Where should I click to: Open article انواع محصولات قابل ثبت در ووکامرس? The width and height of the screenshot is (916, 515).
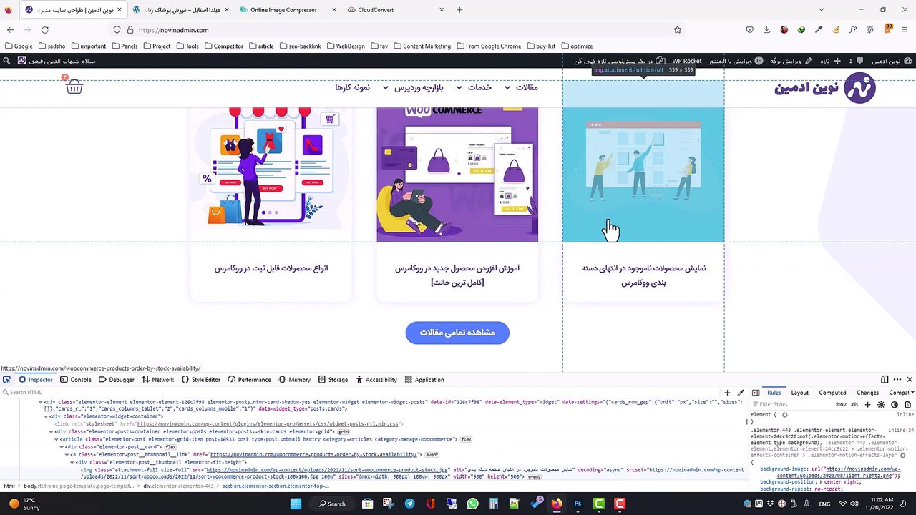tap(271, 268)
